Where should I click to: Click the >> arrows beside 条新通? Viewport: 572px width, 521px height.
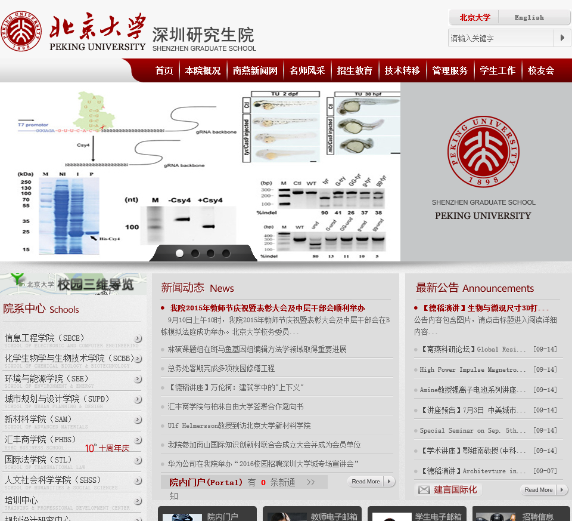click(x=311, y=482)
